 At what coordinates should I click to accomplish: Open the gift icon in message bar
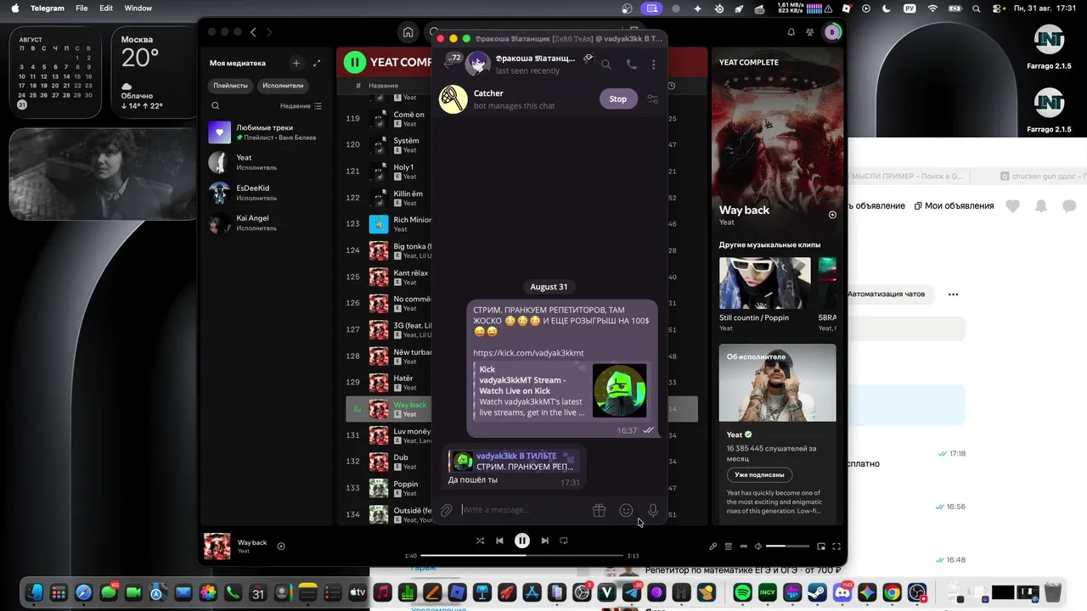[599, 510]
